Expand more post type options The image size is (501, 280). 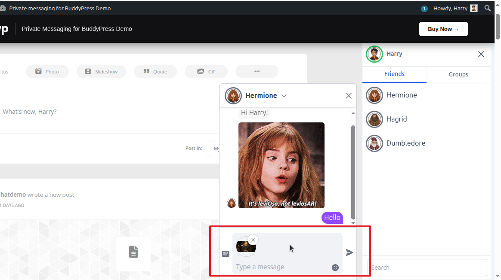(257, 71)
